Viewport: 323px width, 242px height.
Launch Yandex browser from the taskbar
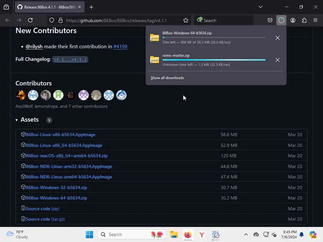pos(202,234)
